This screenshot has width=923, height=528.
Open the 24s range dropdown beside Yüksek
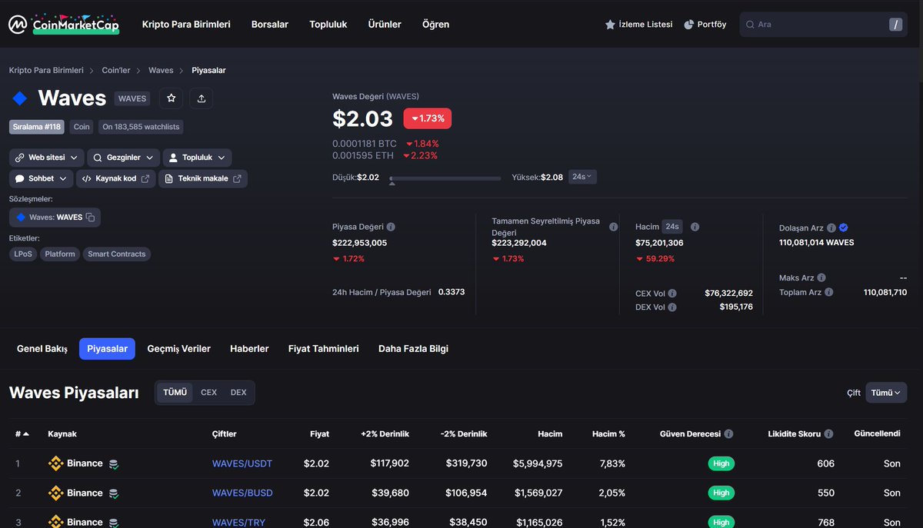582,177
